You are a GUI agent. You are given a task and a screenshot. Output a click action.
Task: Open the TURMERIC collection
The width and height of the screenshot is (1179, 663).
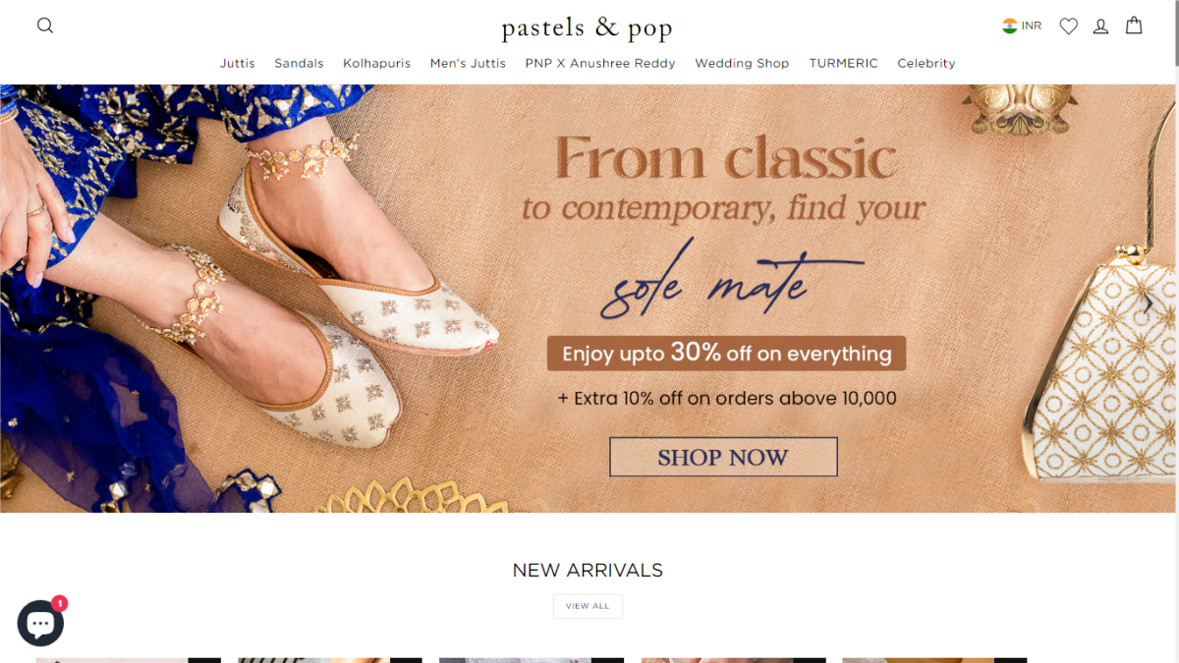843,63
